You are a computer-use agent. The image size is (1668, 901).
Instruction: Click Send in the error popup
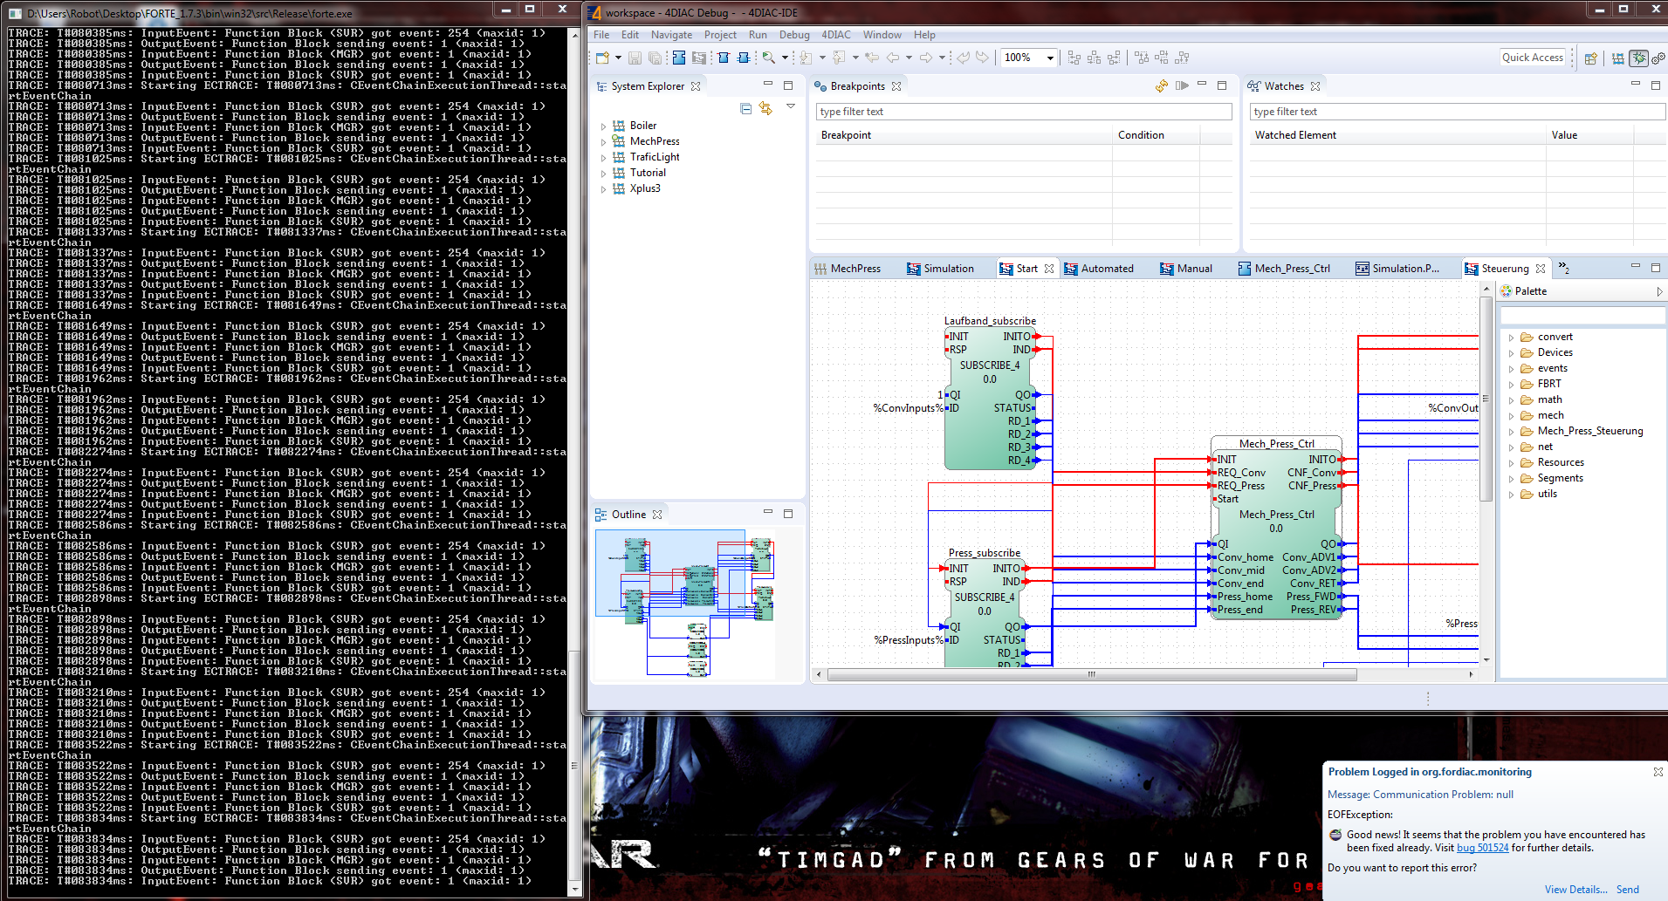1627,890
